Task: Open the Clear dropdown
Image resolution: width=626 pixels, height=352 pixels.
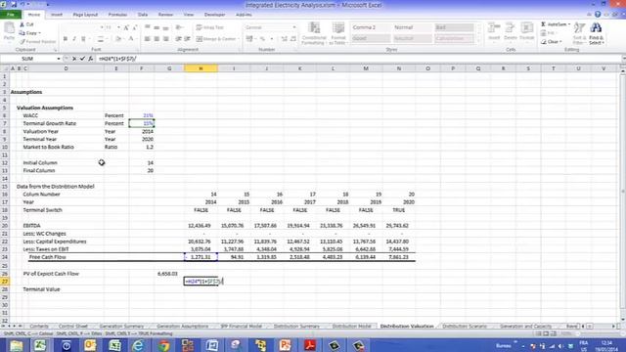Action: [552, 41]
